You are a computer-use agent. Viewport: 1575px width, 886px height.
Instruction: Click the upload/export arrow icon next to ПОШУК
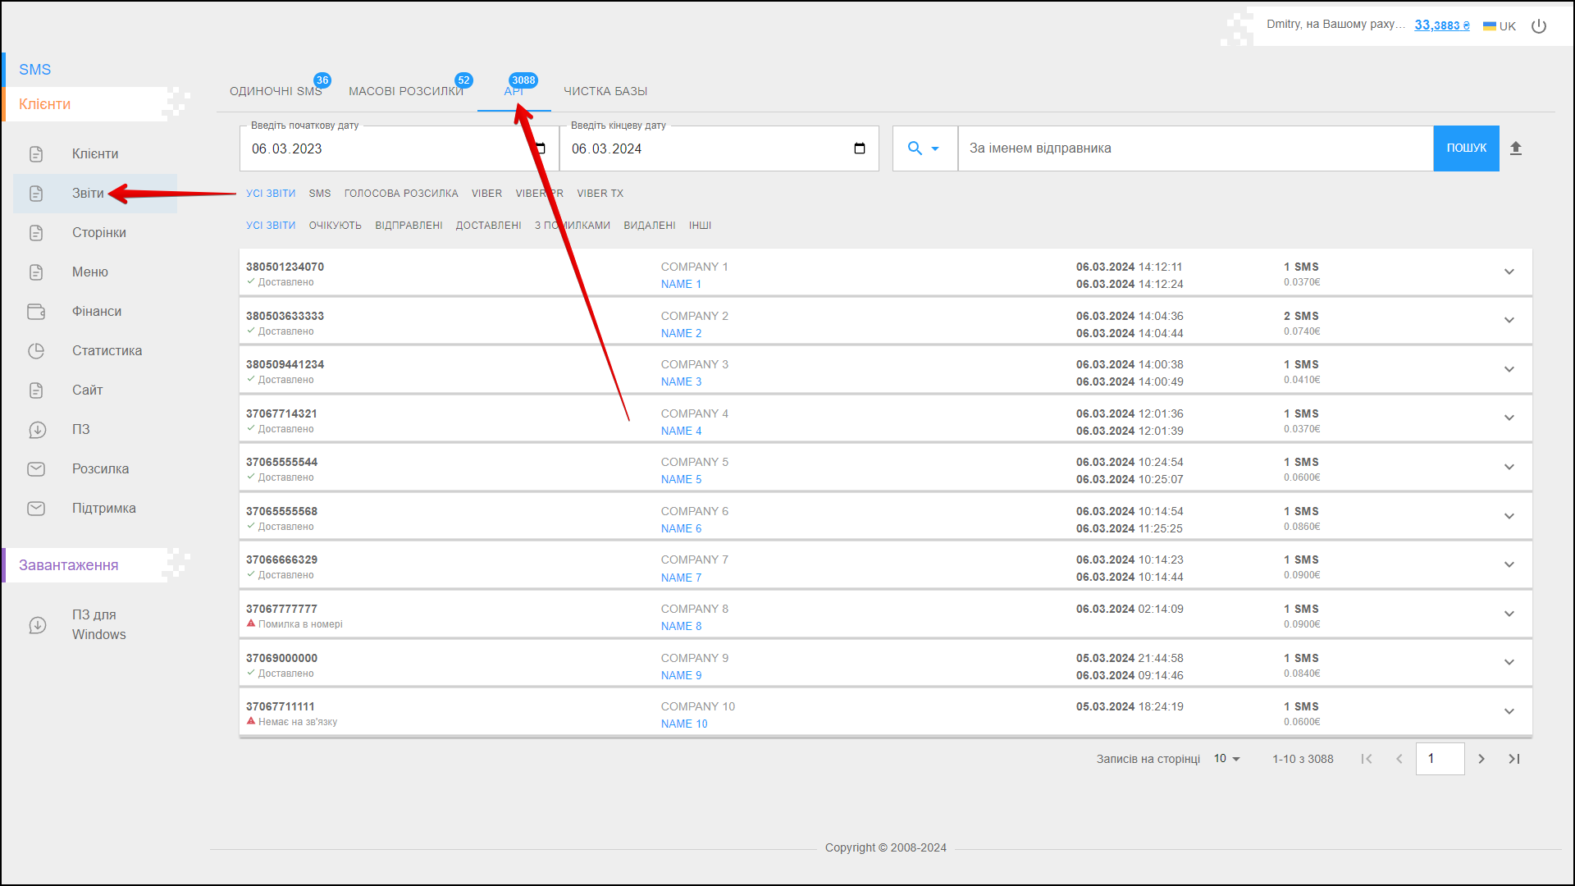[x=1516, y=148]
